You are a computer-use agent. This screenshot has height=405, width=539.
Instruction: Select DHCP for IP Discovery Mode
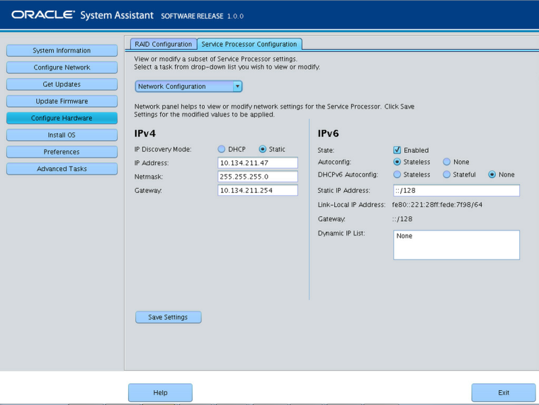point(222,149)
